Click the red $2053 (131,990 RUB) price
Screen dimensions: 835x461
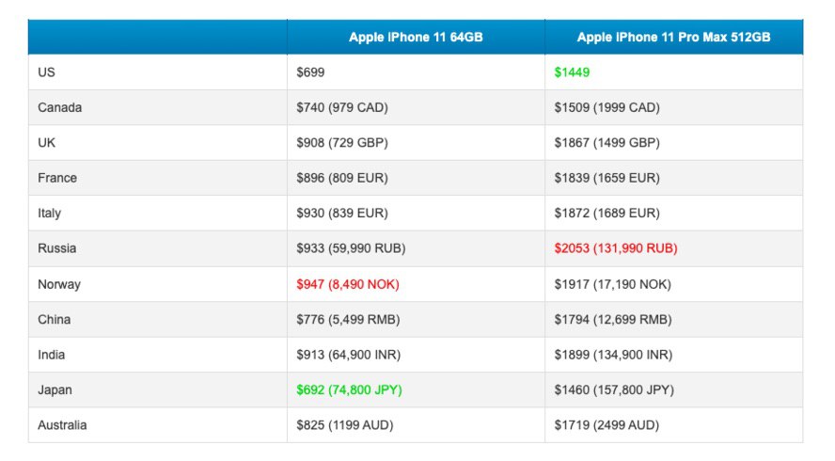[x=616, y=248]
